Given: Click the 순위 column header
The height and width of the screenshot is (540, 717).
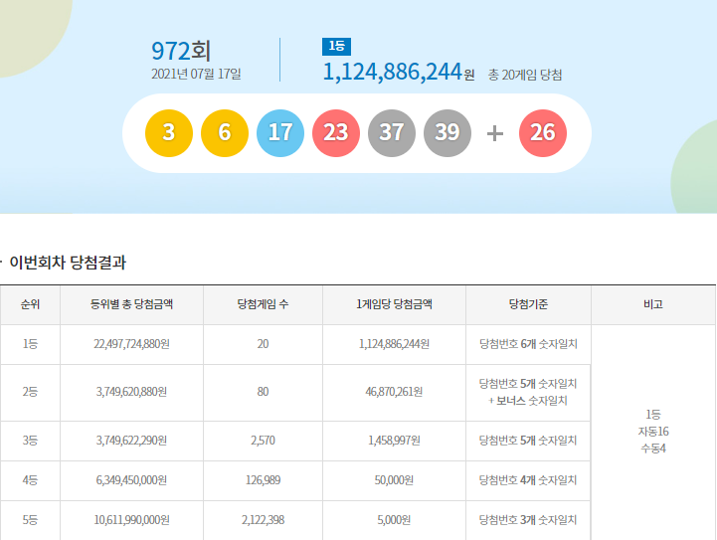Looking at the screenshot, I should pyautogui.click(x=30, y=304).
